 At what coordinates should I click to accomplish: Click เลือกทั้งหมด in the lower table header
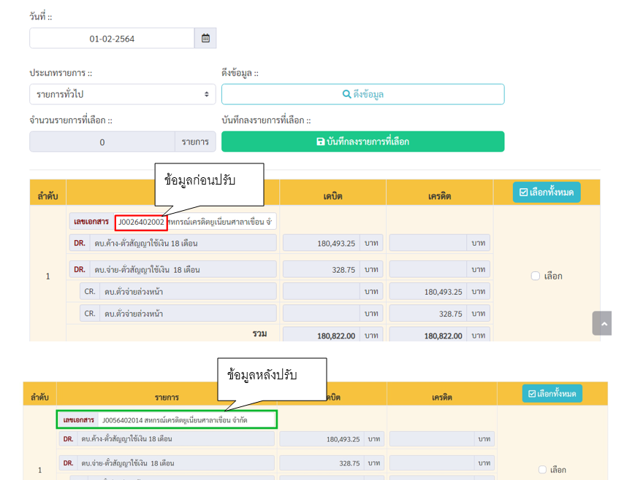[x=552, y=394]
